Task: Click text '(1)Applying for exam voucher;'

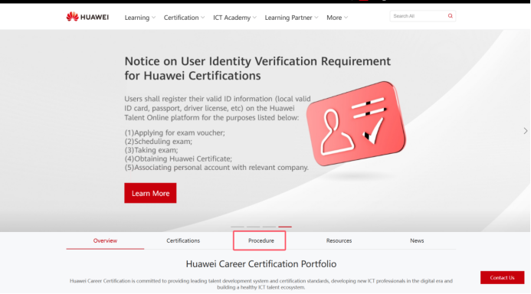Action: [x=175, y=132]
